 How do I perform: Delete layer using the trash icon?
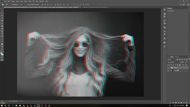(187, 103)
